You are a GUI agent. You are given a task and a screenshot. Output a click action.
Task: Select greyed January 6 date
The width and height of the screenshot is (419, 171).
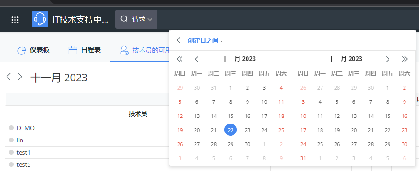(404, 158)
